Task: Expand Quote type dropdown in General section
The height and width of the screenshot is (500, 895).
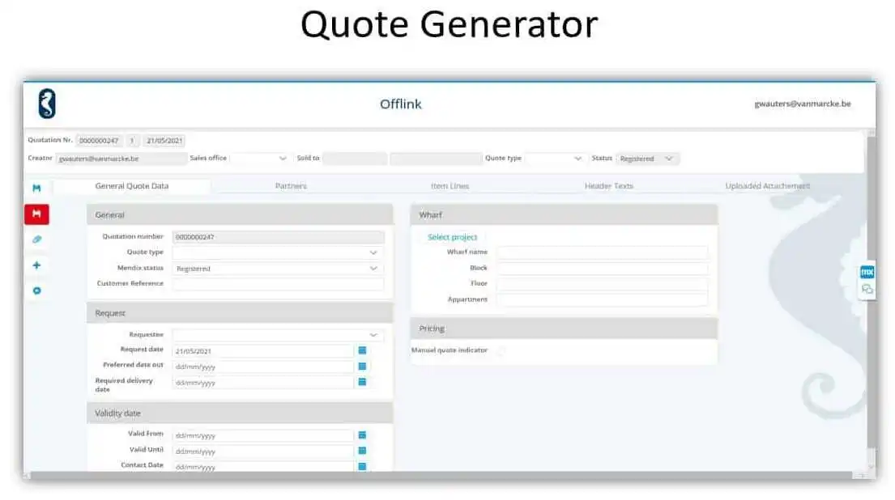Action: pyautogui.click(x=277, y=252)
